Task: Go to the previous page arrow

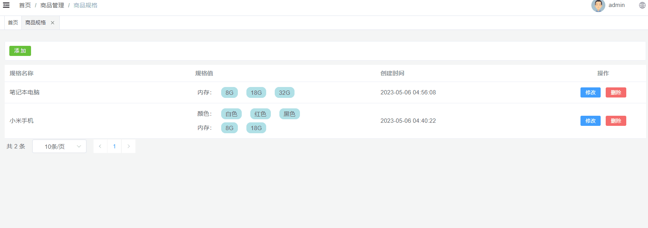Action: (100, 146)
